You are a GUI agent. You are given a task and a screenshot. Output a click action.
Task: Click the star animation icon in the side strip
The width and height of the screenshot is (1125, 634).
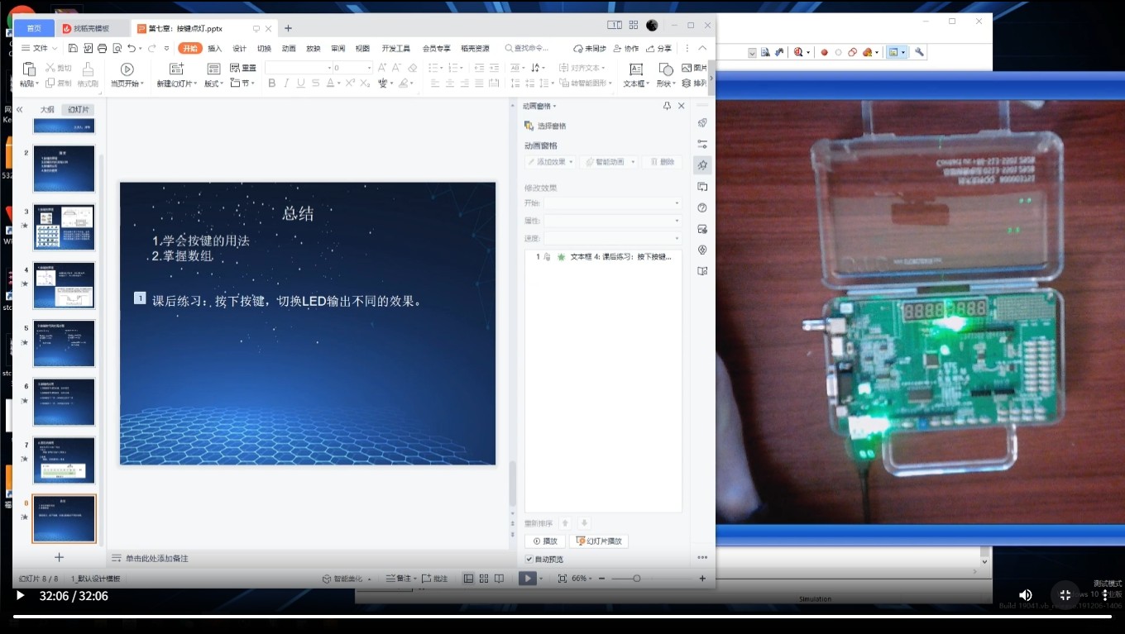(x=702, y=164)
